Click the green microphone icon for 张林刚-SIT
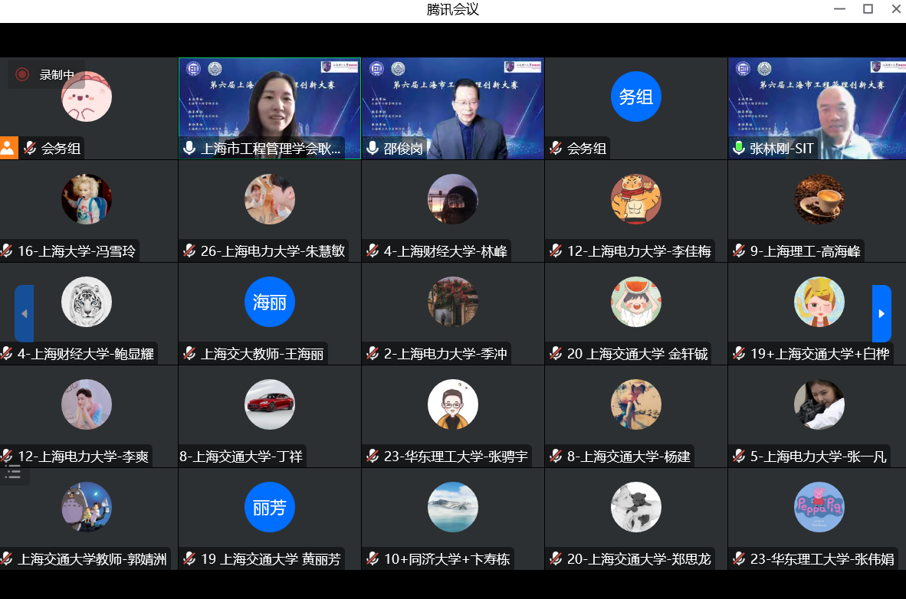Image resolution: width=906 pixels, height=599 pixels. [x=739, y=148]
